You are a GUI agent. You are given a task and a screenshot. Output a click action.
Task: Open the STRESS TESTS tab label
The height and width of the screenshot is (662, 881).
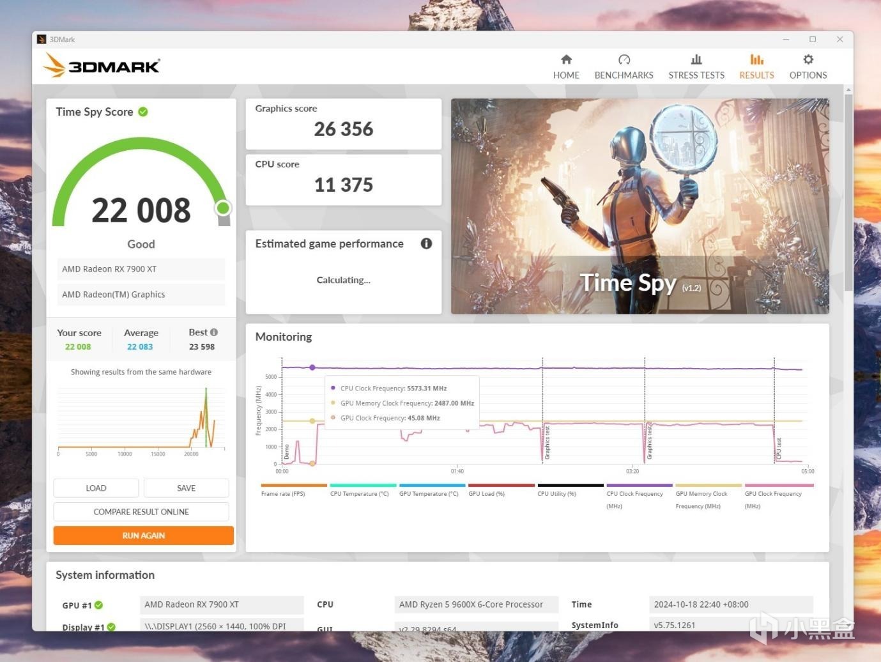(696, 75)
